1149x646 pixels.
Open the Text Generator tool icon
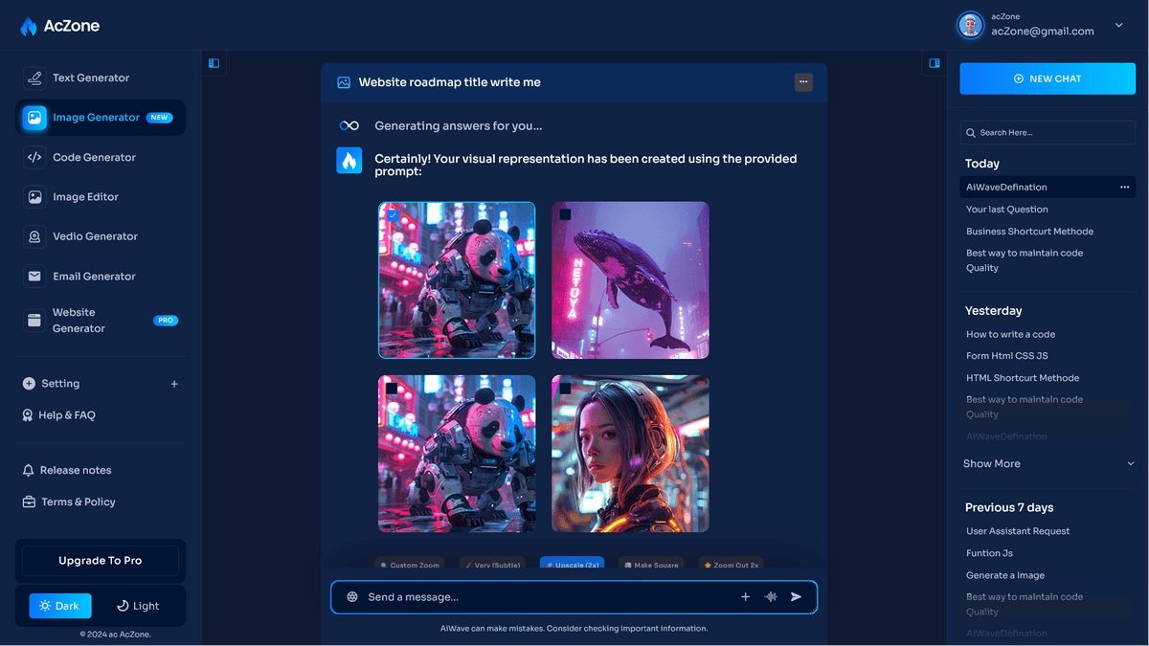pos(34,78)
